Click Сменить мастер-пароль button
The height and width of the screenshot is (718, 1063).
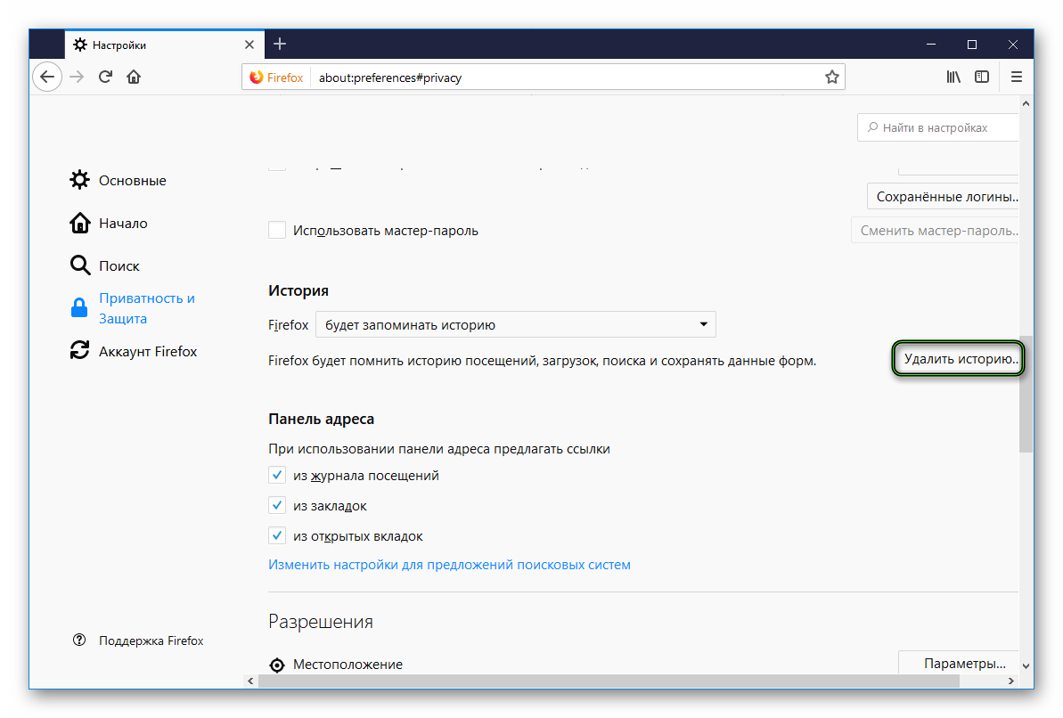pyautogui.click(x=935, y=231)
